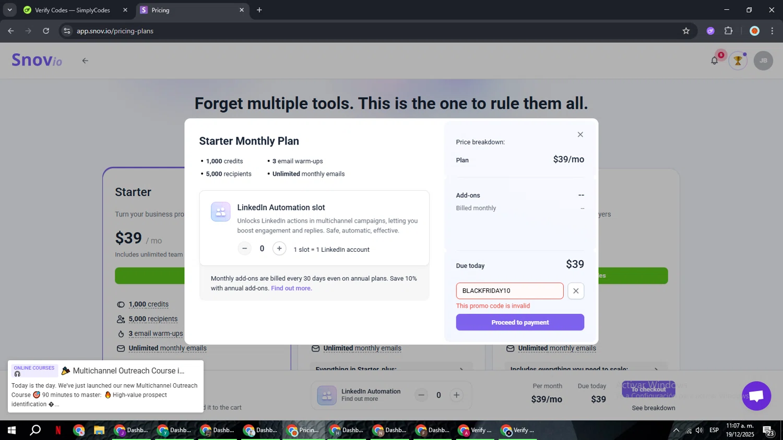Screen dimensions: 783x440
Task: Open the notifications bell
Action: click(x=714, y=60)
